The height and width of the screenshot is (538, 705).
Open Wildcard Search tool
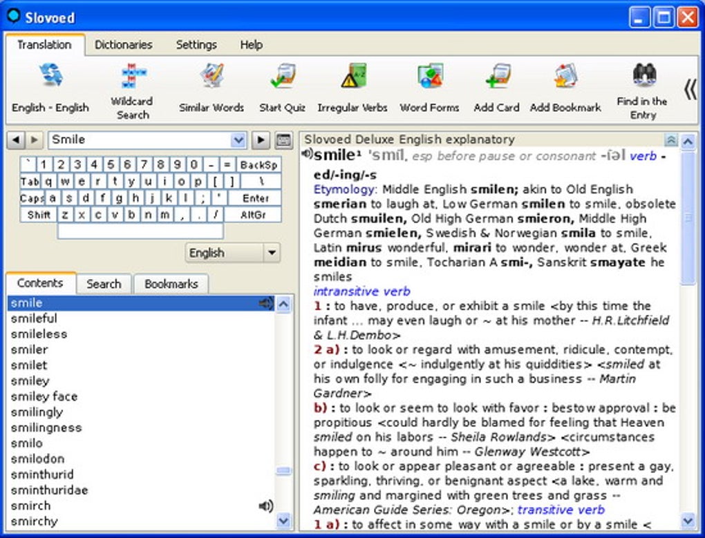(x=132, y=91)
